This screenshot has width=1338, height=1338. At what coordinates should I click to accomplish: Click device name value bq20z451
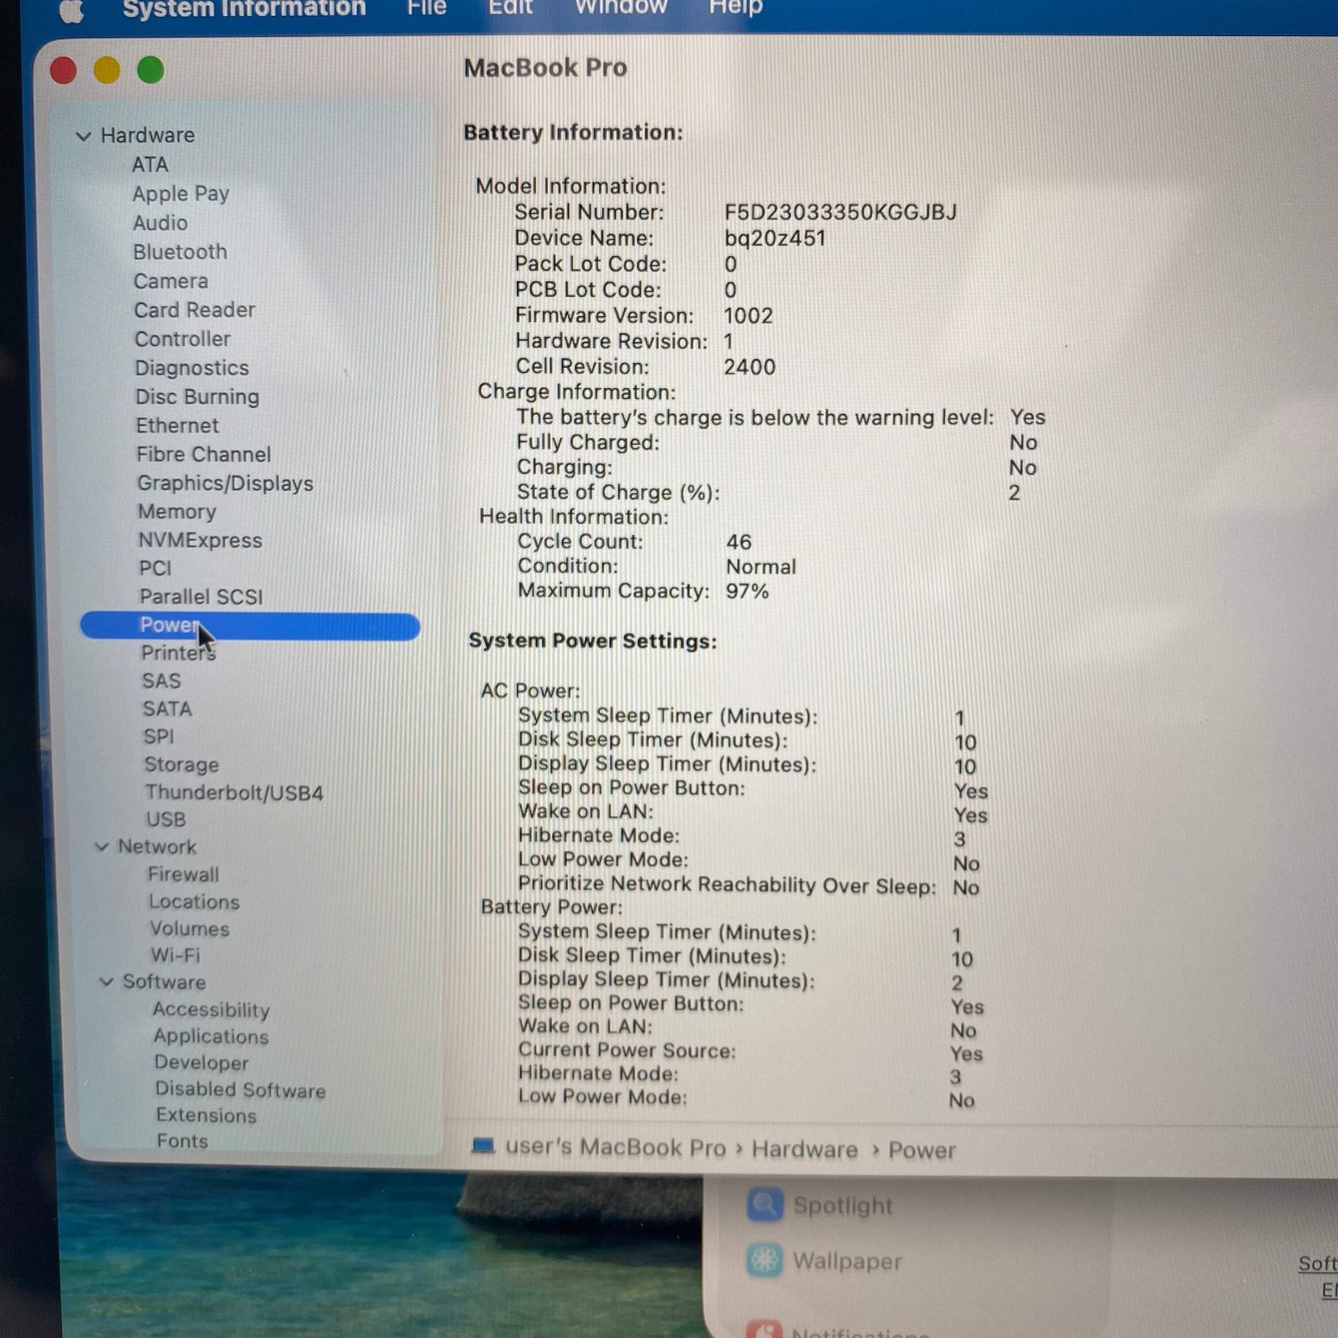coord(774,238)
